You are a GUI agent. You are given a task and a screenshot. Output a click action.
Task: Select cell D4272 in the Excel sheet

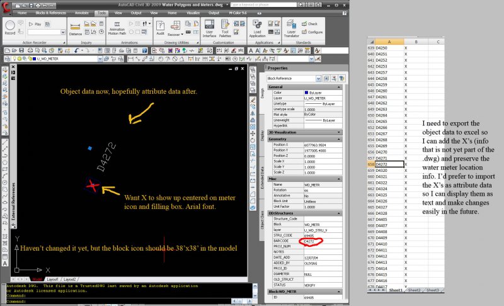[x=389, y=164]
